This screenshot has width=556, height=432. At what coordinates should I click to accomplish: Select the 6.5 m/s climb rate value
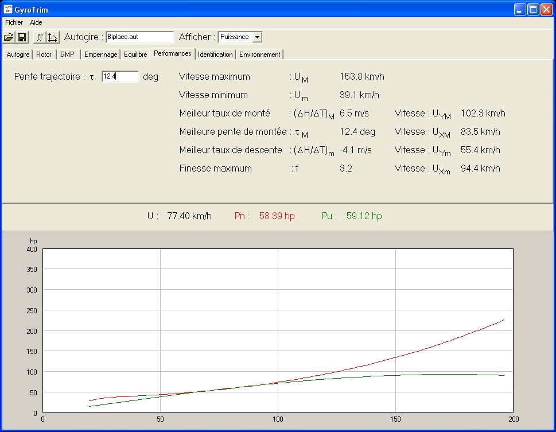click(354, 114)
